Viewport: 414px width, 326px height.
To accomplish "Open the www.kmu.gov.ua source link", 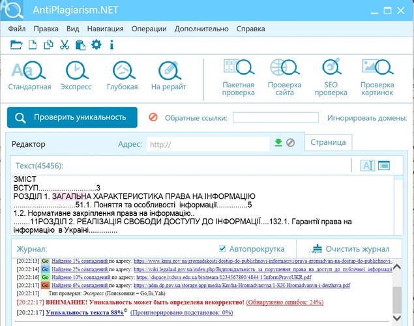I will point(263,261).
